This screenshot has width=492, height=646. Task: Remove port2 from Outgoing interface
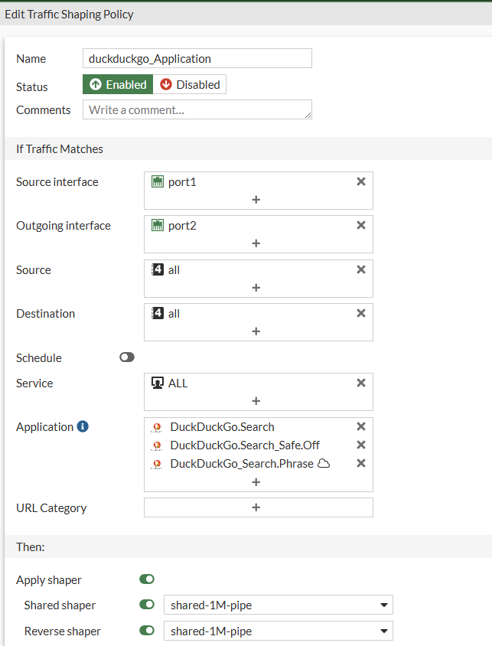361,225
